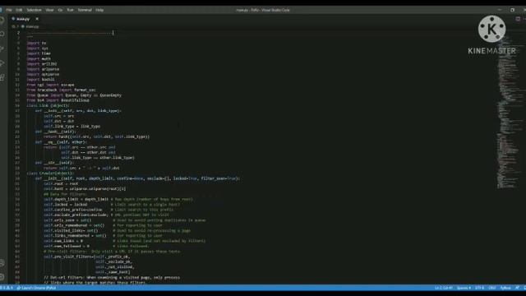
Task: Click the line 'import urllib2'
Action: click(42, 64)
